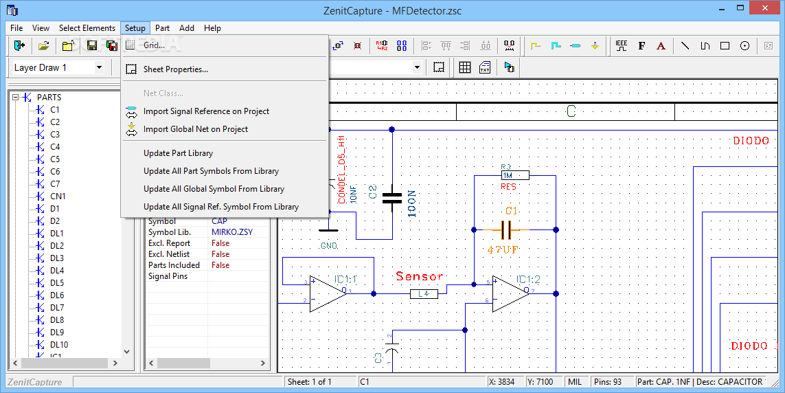Select the yellow ground symbol tool

(x=595, y=45)
